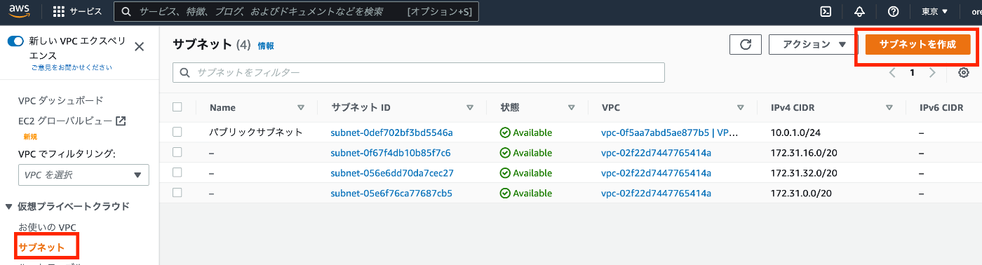Refresh the subnet list
Screen dimensions: 982x265
coord(746,44)
